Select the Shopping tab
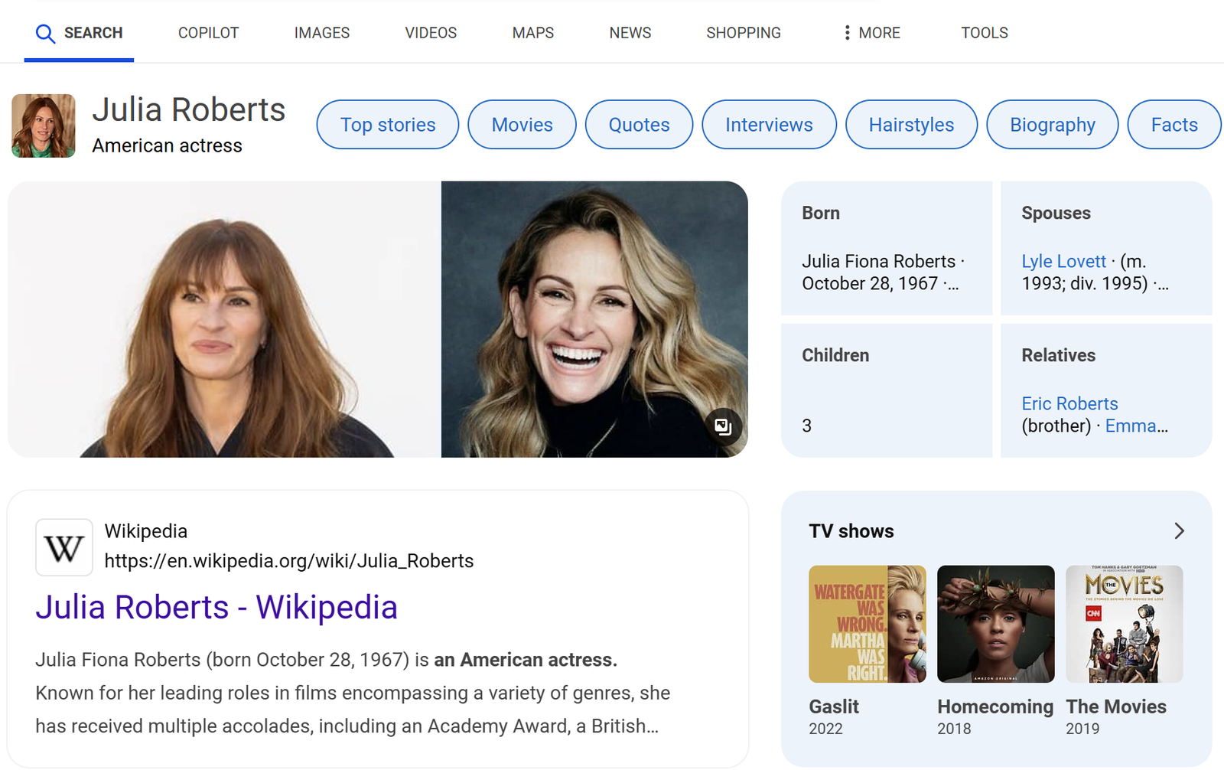 coord(743,33)
